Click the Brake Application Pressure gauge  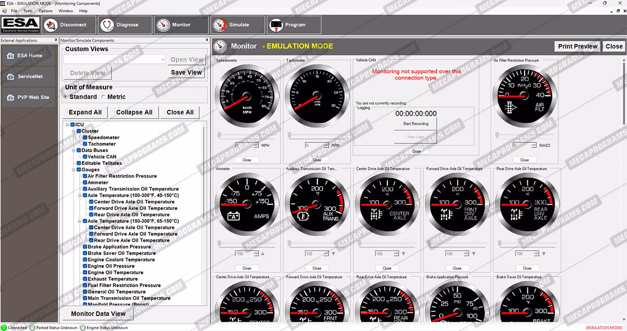[457, 301]
